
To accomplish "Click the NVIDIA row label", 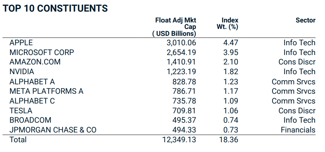I will click(x=22, y=72).
